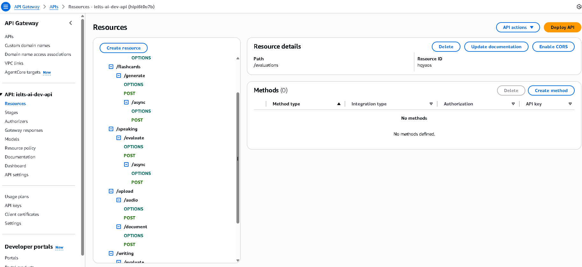
Task: Sort by API key column arrow
Action: 570,104
